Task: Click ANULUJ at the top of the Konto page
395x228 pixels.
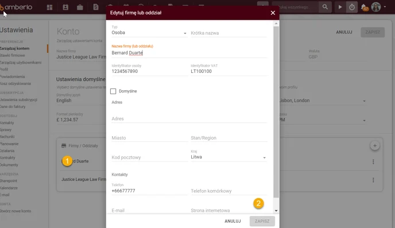Action: point(344,32)
